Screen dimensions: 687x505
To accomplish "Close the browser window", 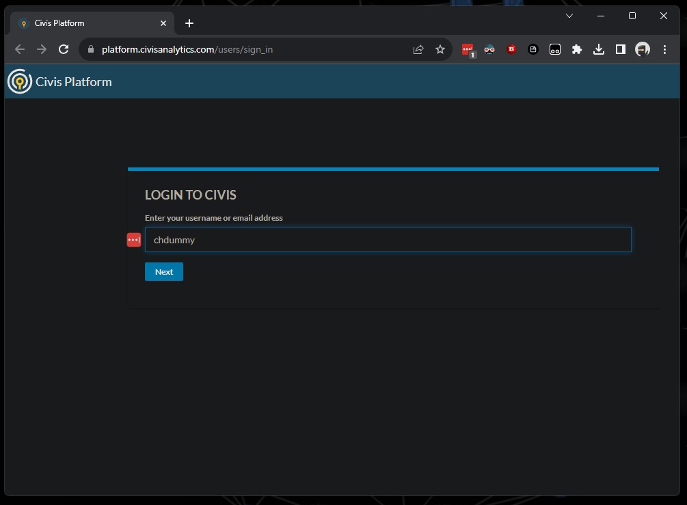I will click(664, 16).
